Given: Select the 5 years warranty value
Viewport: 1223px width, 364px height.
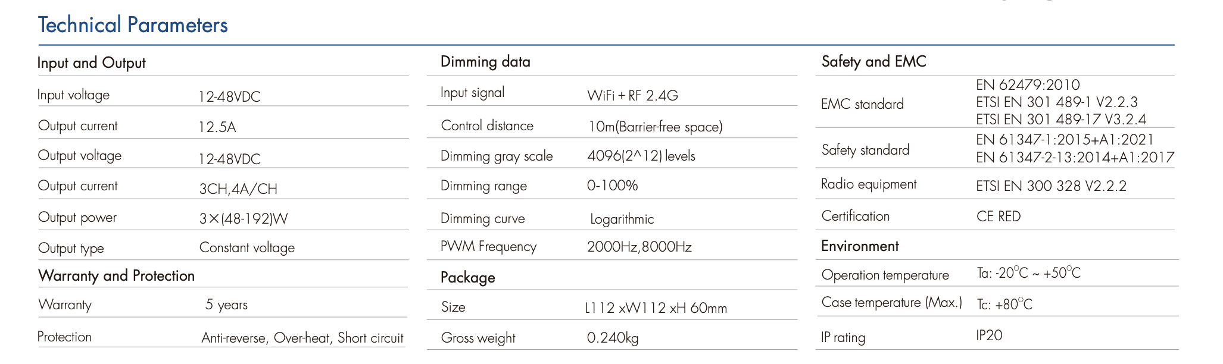Looking at the screenshot, I should [226, 305].
